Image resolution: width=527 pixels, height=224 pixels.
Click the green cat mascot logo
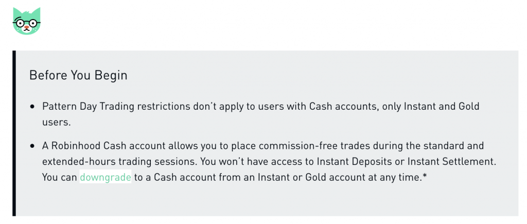[x=27, y=21]
